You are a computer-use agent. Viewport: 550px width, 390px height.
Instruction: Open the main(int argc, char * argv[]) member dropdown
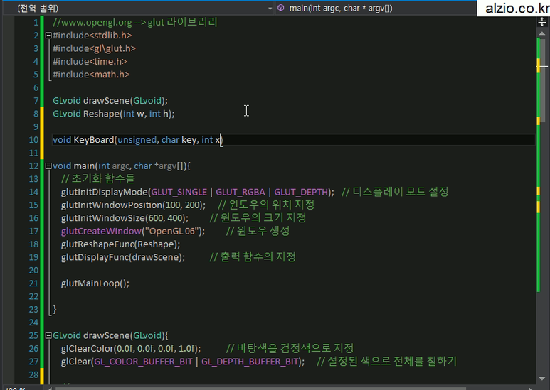pyautogui.click(x=376, y=8)
